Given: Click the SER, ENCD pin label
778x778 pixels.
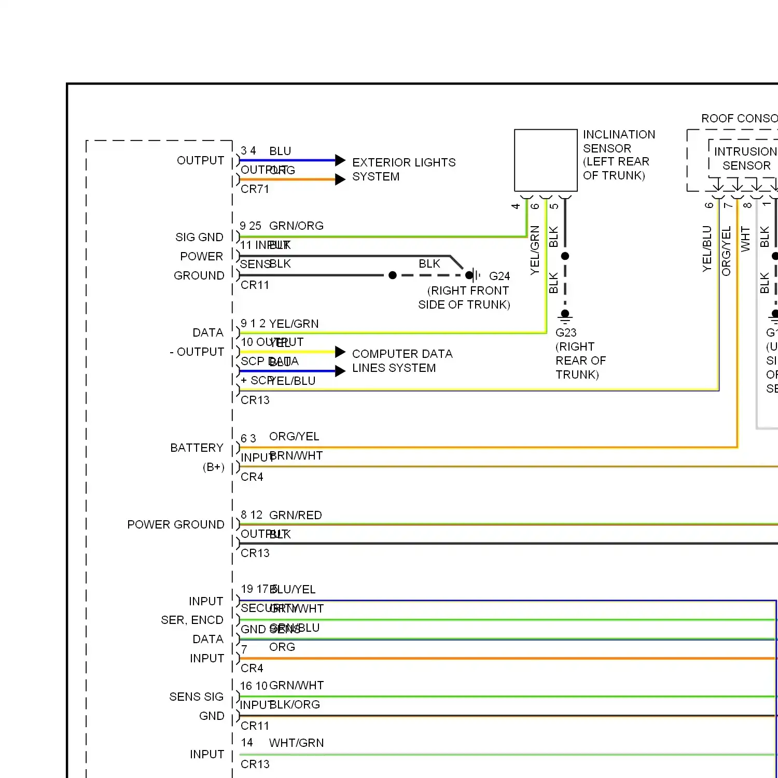Looking at the screenshot, I should tap(192, 620).
